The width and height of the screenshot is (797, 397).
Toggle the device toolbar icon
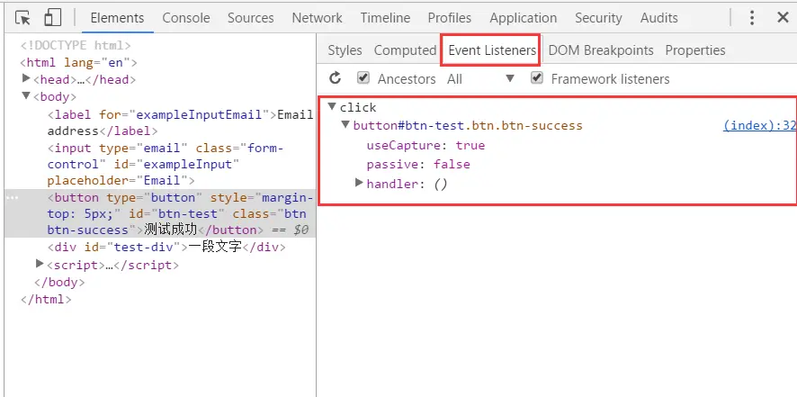[x=52, y=18]
